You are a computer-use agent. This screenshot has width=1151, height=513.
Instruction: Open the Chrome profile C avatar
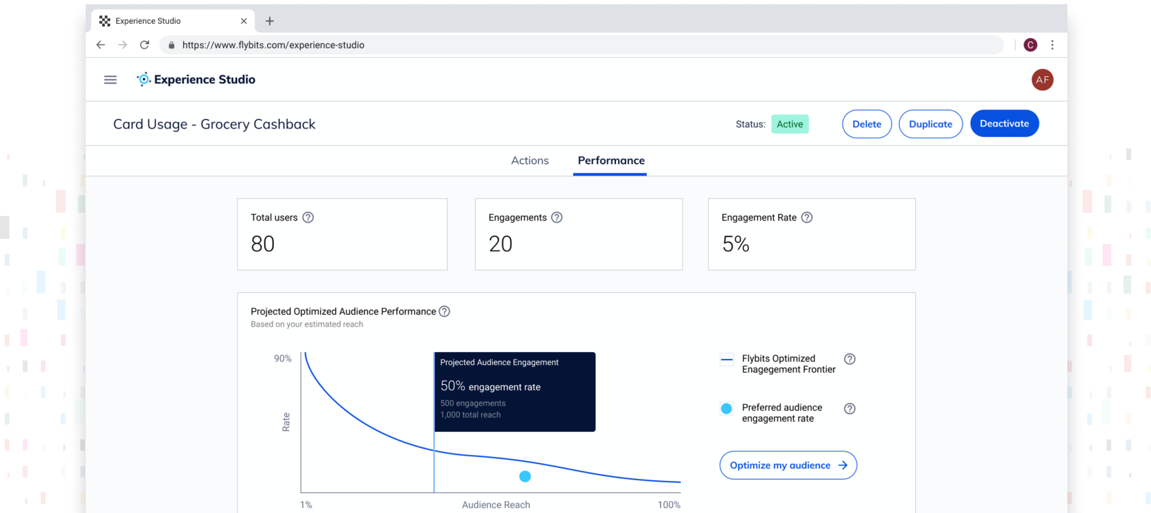1030,45
